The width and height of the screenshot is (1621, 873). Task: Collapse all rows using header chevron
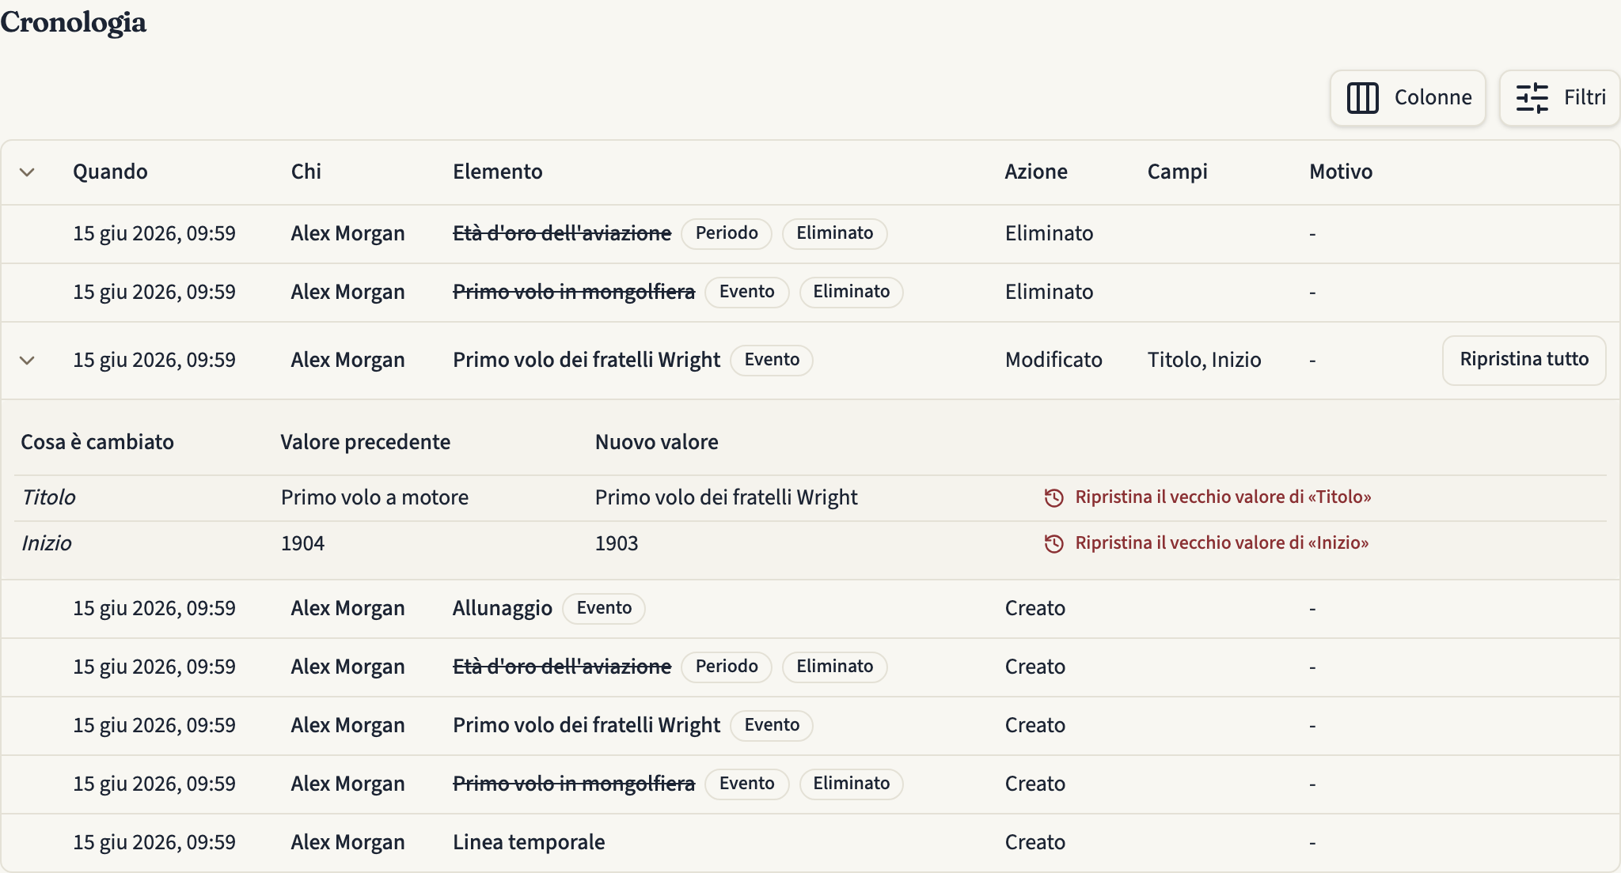27,172
